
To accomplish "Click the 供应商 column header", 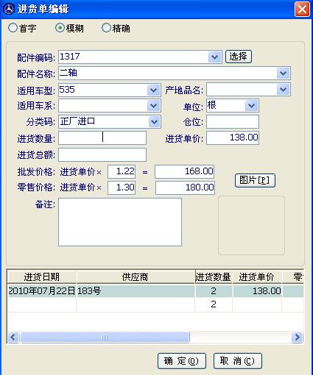I will (x=136, y=277).
